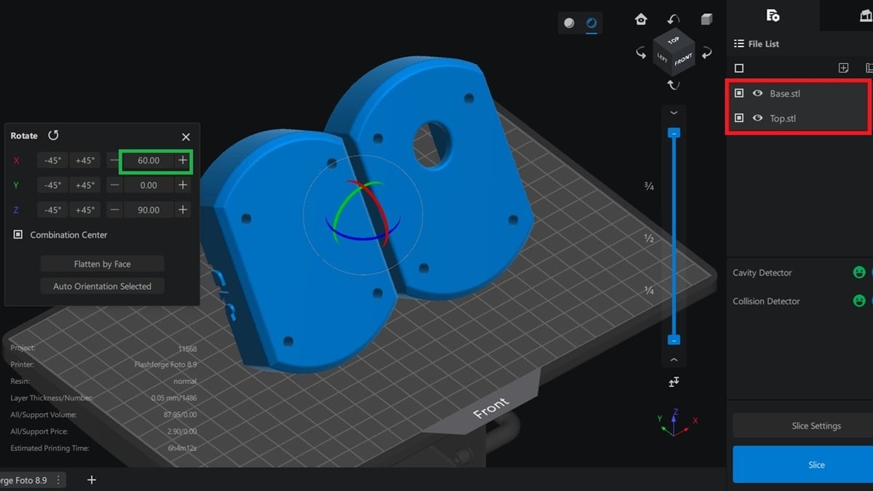Viewport: 873px width, 491px height.
Task: Toggle the Base.stl selection checkbox
Action: click(x=739, y=93)
